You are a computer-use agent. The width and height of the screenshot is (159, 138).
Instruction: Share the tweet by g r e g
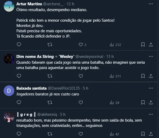click(151, 134)
